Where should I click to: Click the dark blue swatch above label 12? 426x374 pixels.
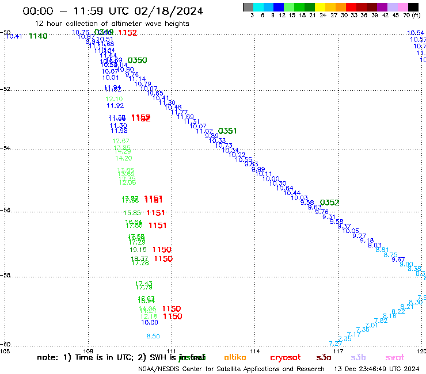279,7
